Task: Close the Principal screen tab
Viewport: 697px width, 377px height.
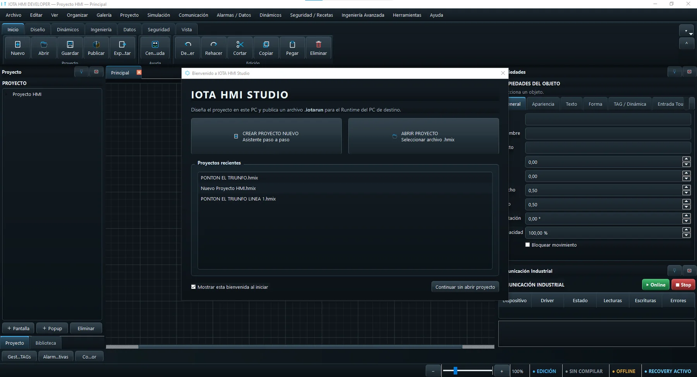Action: [139, 72]
